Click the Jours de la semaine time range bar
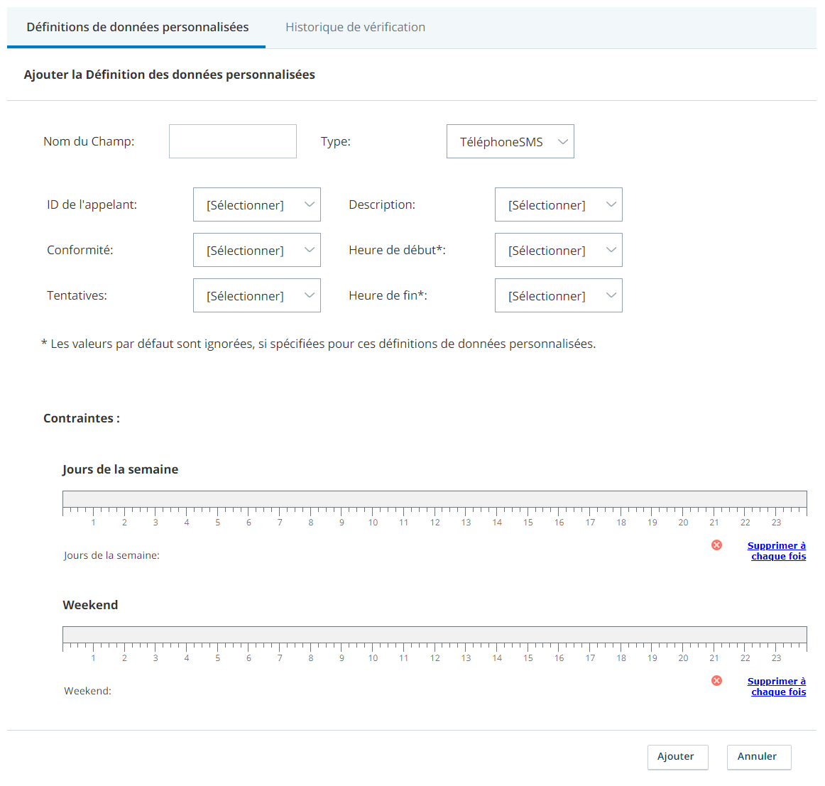Image resolution: width=825 pixels, height=786 pixels. coord(435,498)
